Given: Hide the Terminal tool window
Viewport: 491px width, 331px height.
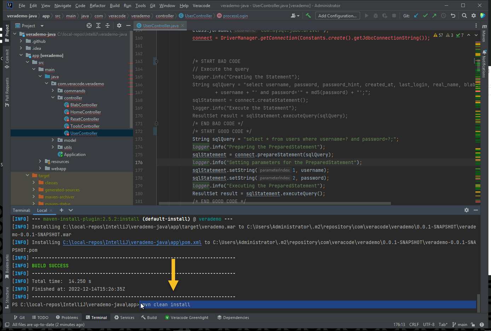Looking at the screenshot, I should (476, 210).
